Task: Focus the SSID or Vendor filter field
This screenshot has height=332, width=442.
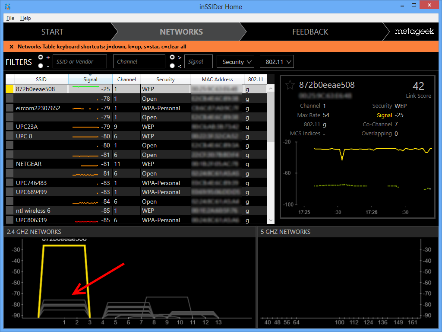Action: point(80,61)
